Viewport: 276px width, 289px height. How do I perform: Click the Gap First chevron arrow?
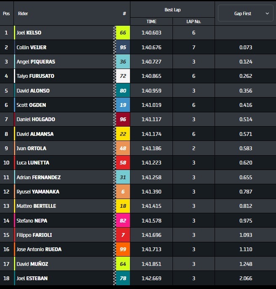pos(267,13)
